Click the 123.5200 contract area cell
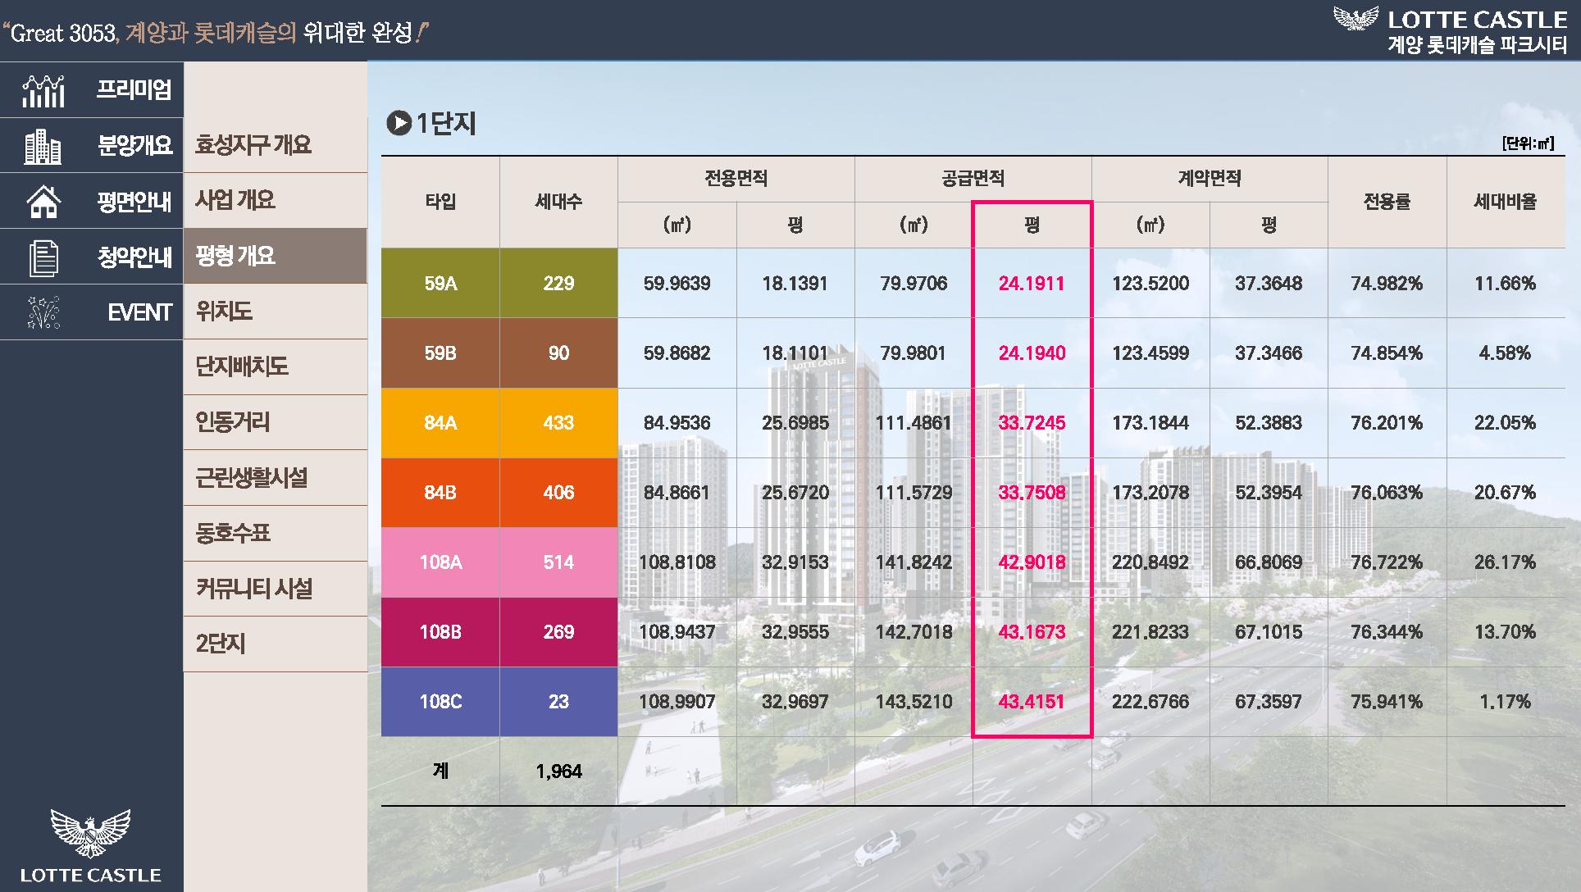Viewport: 1581px width, 892px height. click(1150, 284)
